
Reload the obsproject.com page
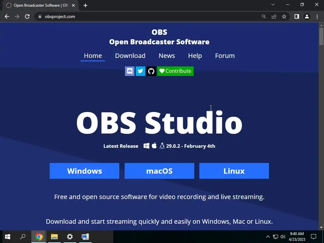(x=27, y=16)
